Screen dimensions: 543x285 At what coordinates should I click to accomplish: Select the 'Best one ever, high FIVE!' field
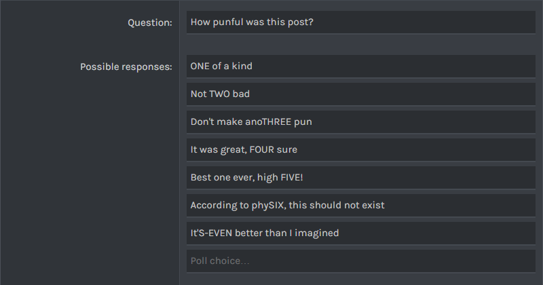(361, 177)
